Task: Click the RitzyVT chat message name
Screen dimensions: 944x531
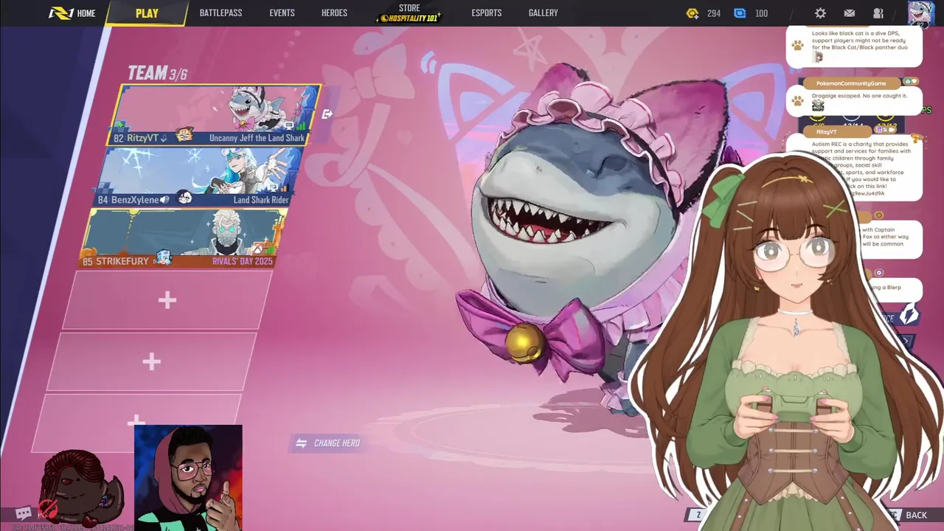Action: click(x=826, y=131)
